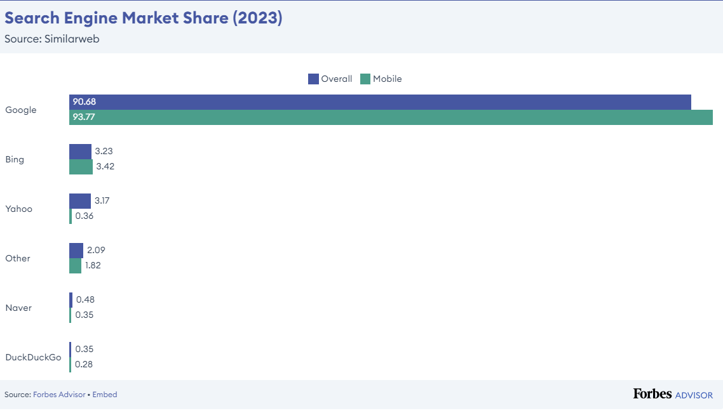Click the Other category Mobile bar at 1.82
The image size is (723, 413).
[75, 266]
